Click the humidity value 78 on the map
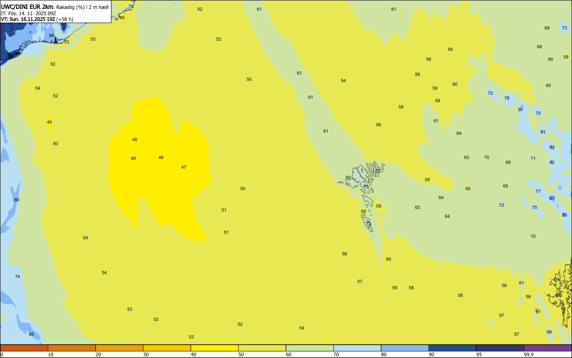Screen dimensions: 572x358 click(x=507, y=98)
